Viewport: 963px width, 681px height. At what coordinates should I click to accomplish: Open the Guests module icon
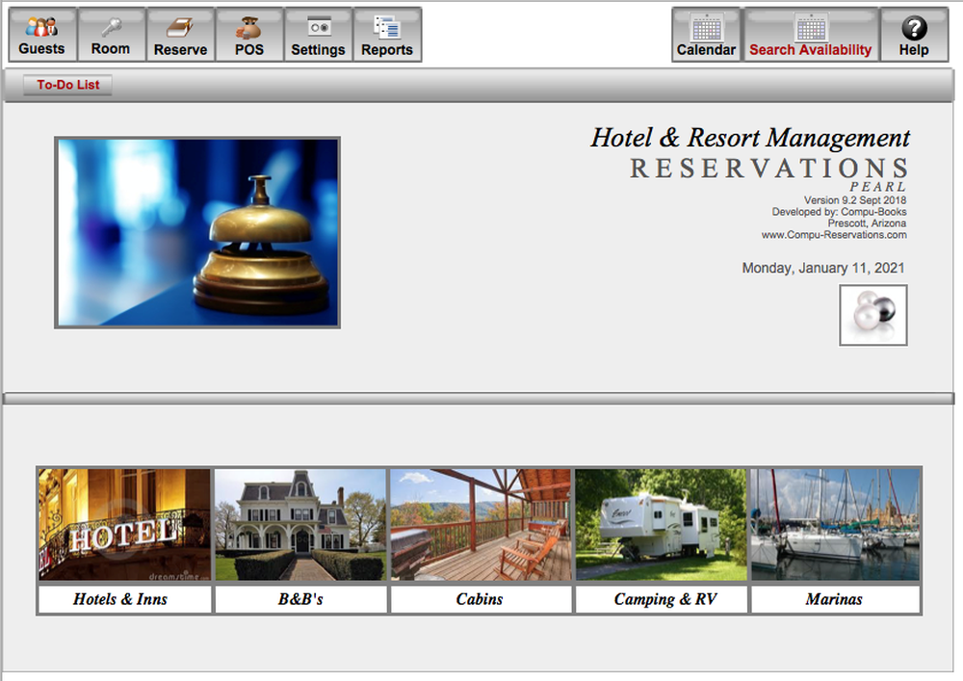tap(41, 34)
